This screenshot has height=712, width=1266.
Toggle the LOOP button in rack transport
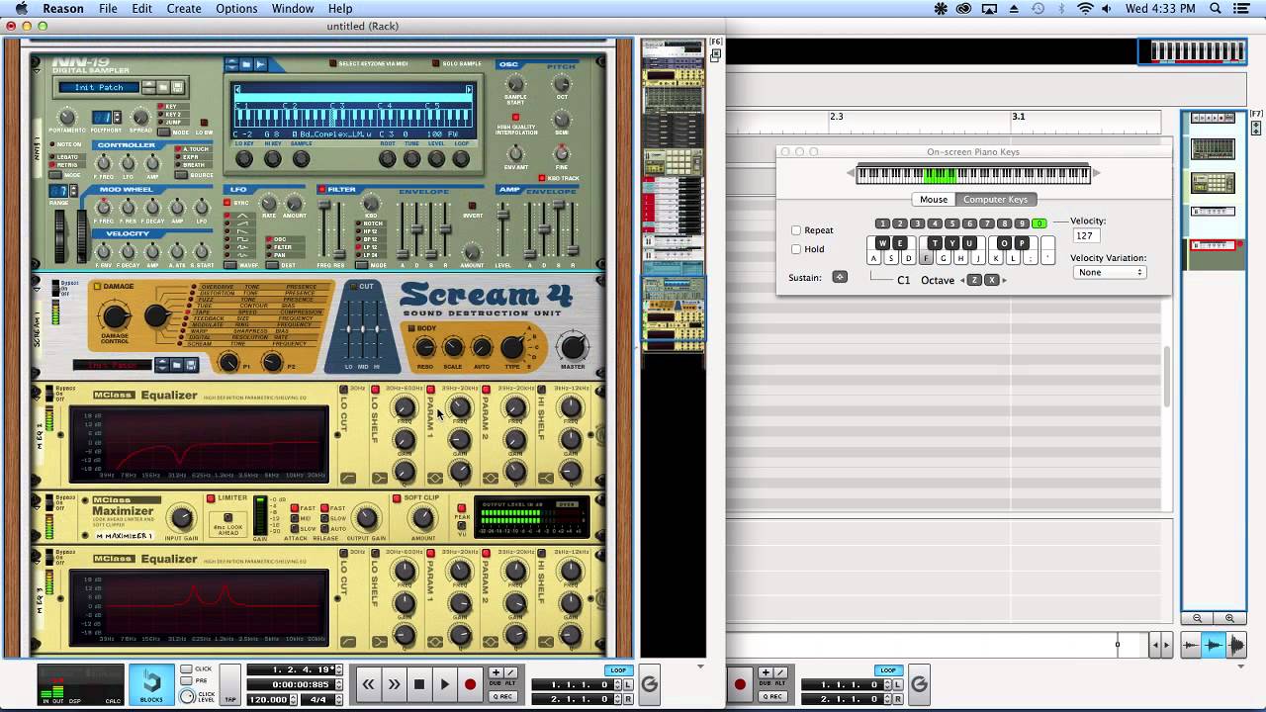(618, 670)
